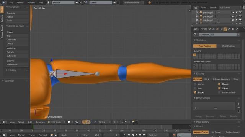Open the outliner editor type icon
The height and width of the screenshot is (137, 245).
195,8
